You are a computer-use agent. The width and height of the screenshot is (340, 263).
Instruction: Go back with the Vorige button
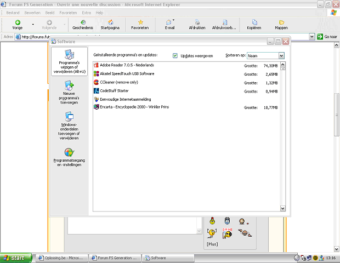[18, 25]
